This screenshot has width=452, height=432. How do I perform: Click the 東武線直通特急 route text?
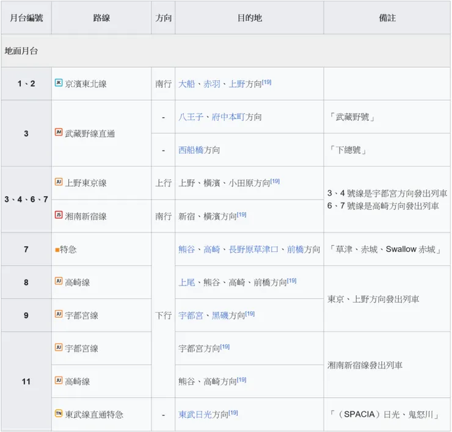94,415
